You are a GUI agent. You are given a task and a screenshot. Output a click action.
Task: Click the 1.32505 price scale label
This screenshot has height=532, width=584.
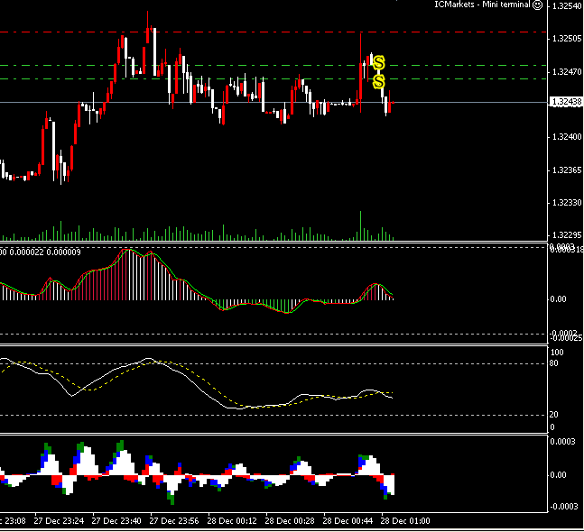567,39
